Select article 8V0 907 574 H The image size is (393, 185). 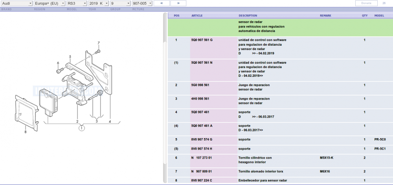(x=202, y=149)
